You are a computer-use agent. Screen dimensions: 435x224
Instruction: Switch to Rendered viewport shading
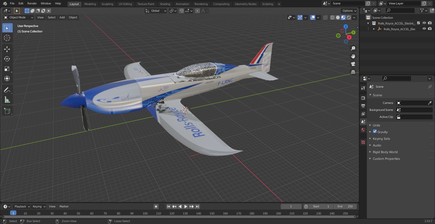click(349, 17)
